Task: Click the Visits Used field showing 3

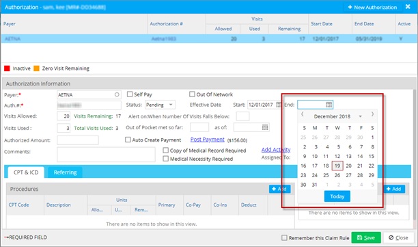Action: point(64,128)
